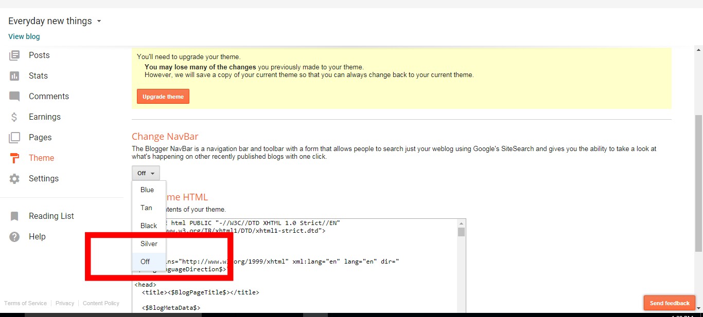Viewport: 703px width, 317px height.
Task: Select the Theme paintbrush icon
Action: pos(15,158)
